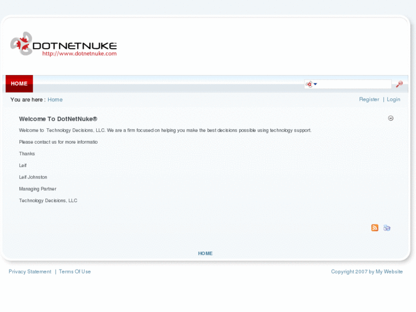Click the print icon beside RSS
Viewport: 416px width, 312px height.
point(387,228)
